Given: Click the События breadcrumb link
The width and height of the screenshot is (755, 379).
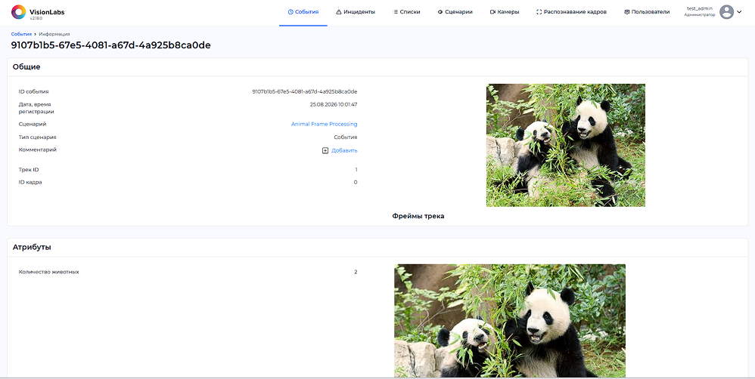Looking at the screenshot, I should (x=21, y=34).
